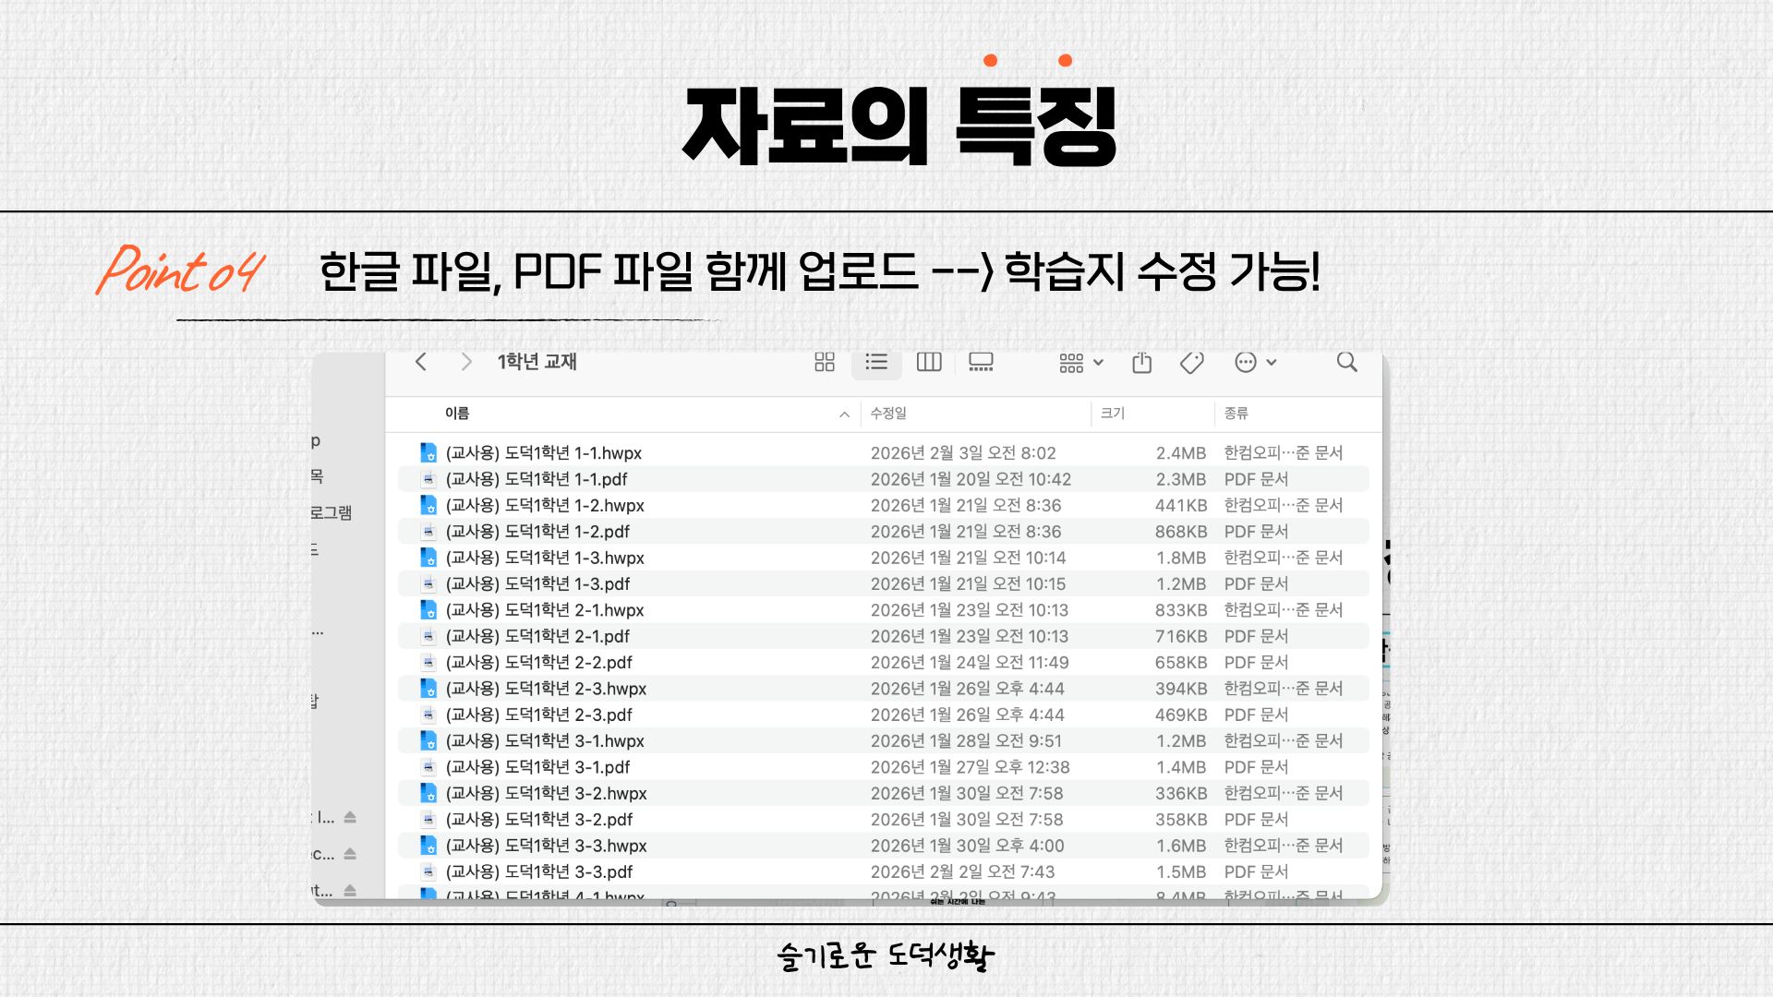The height and width of the screenshot is (997, 1773).
Task: Click the top sidebar eject icon
Action: 350,817
